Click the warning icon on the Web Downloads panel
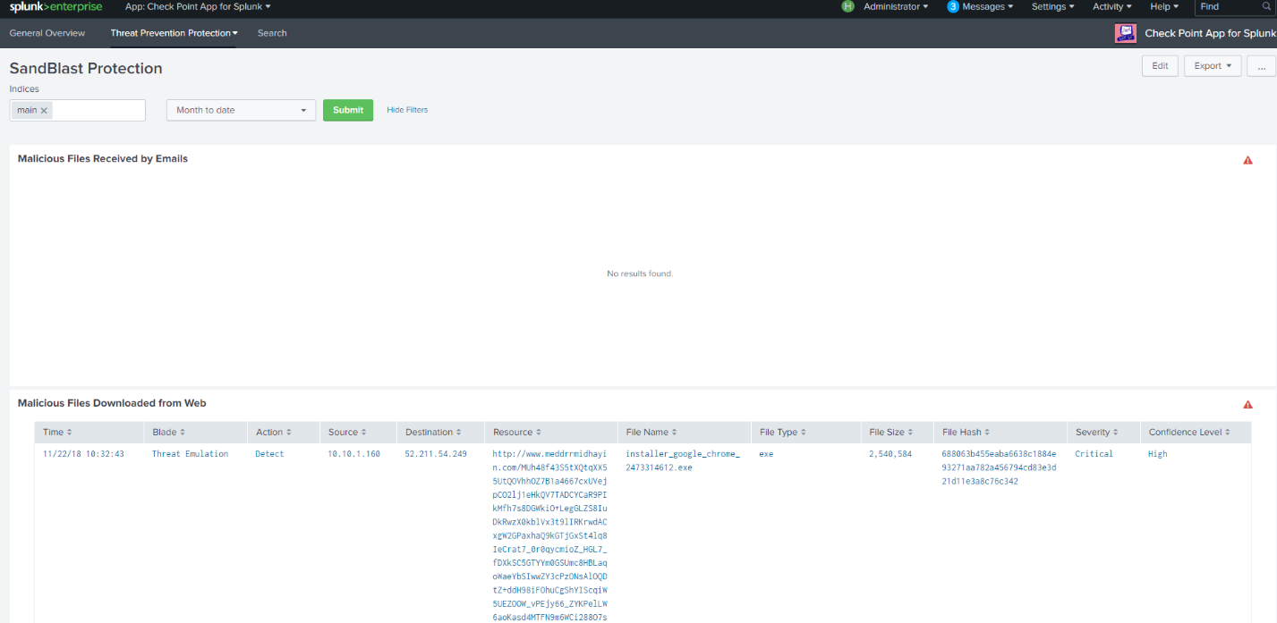The width and height of the screenshot is (1277, 623). coord(1248,404)
